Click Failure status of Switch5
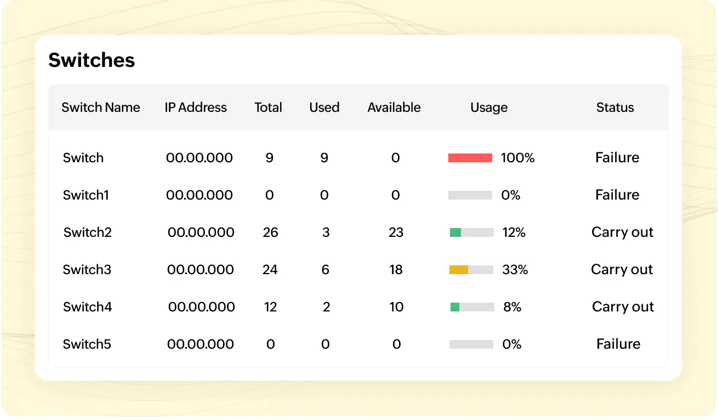Screen dimensions: 718x420 [x=618, y=344]
